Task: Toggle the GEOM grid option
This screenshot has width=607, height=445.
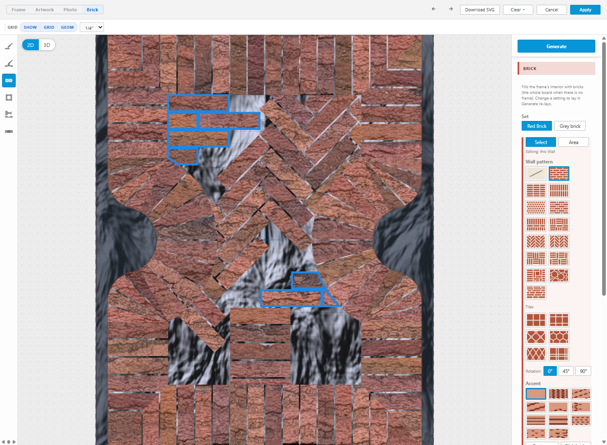Action: [67, 28]
